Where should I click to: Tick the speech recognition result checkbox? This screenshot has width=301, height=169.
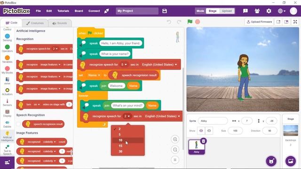[x=18, y=124]
